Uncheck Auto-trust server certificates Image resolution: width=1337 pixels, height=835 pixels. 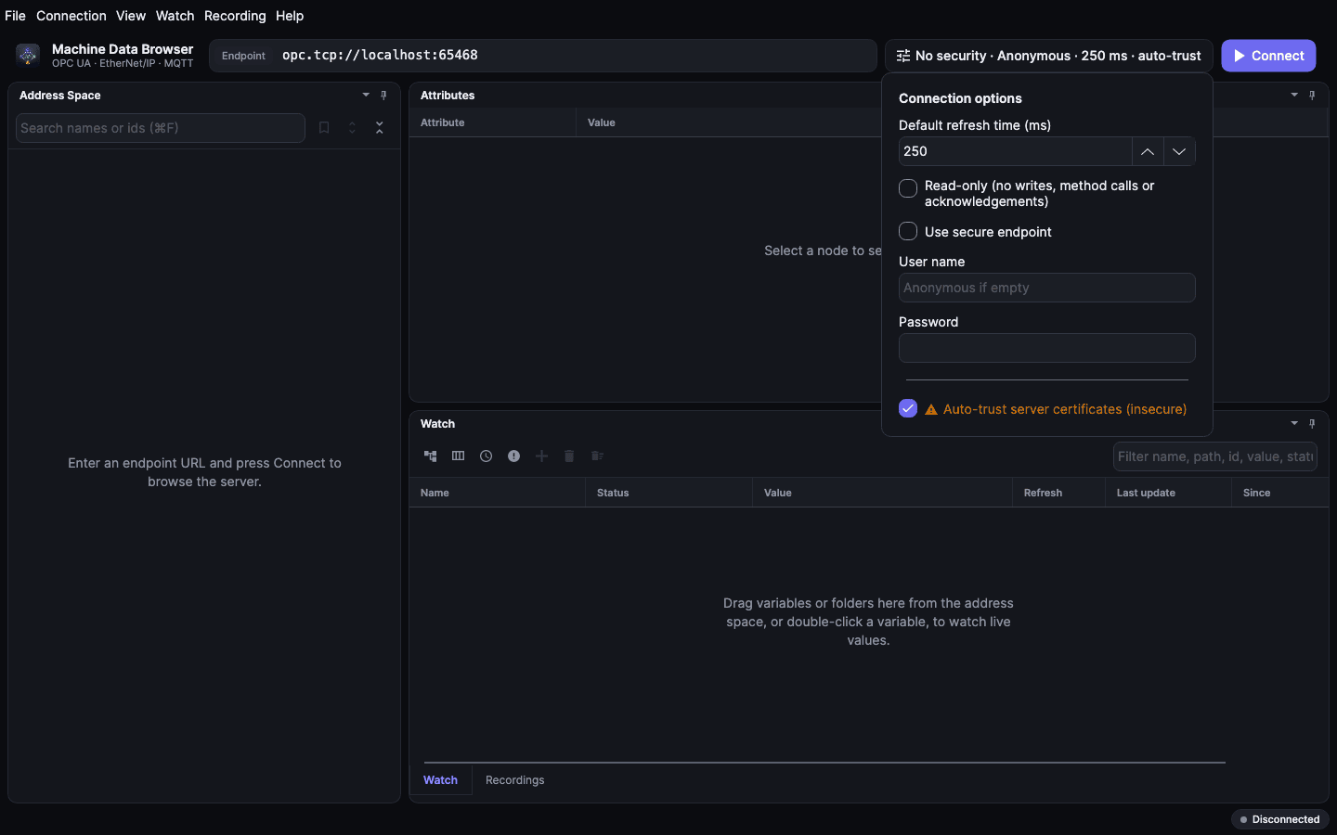click(x=908, y=408)
